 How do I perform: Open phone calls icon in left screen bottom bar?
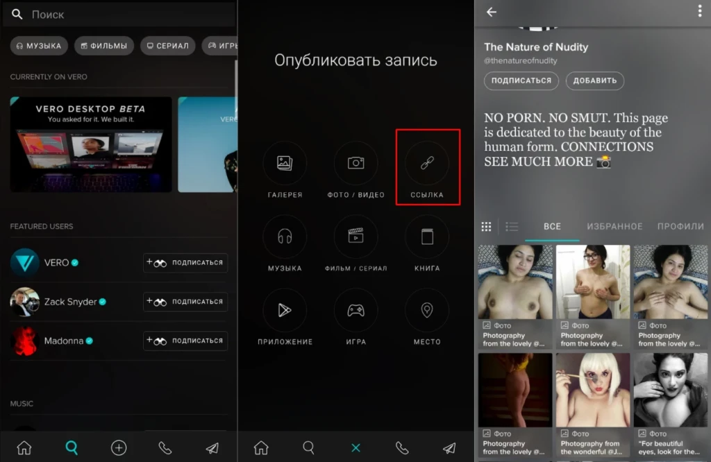(x=165, y=448)
